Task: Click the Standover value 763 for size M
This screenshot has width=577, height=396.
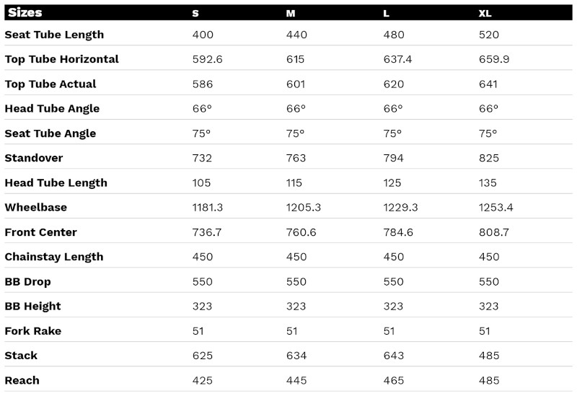Action: pos(296,158)
